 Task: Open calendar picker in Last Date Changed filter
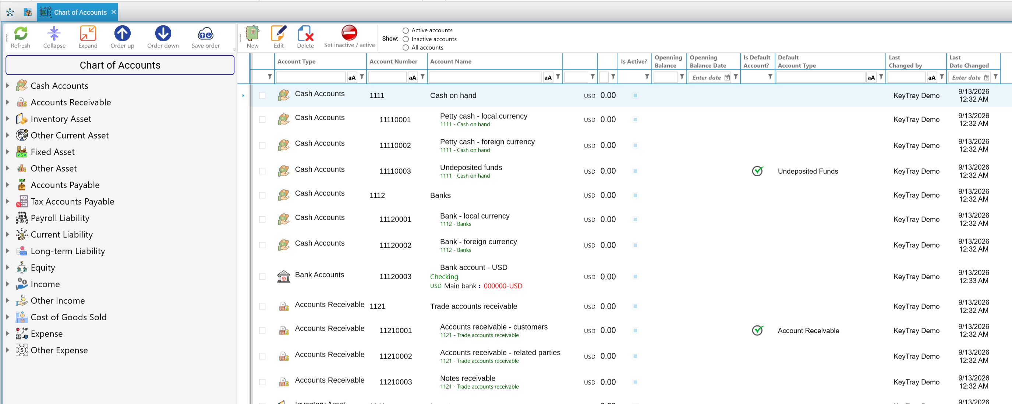click(x=987, y=77)
